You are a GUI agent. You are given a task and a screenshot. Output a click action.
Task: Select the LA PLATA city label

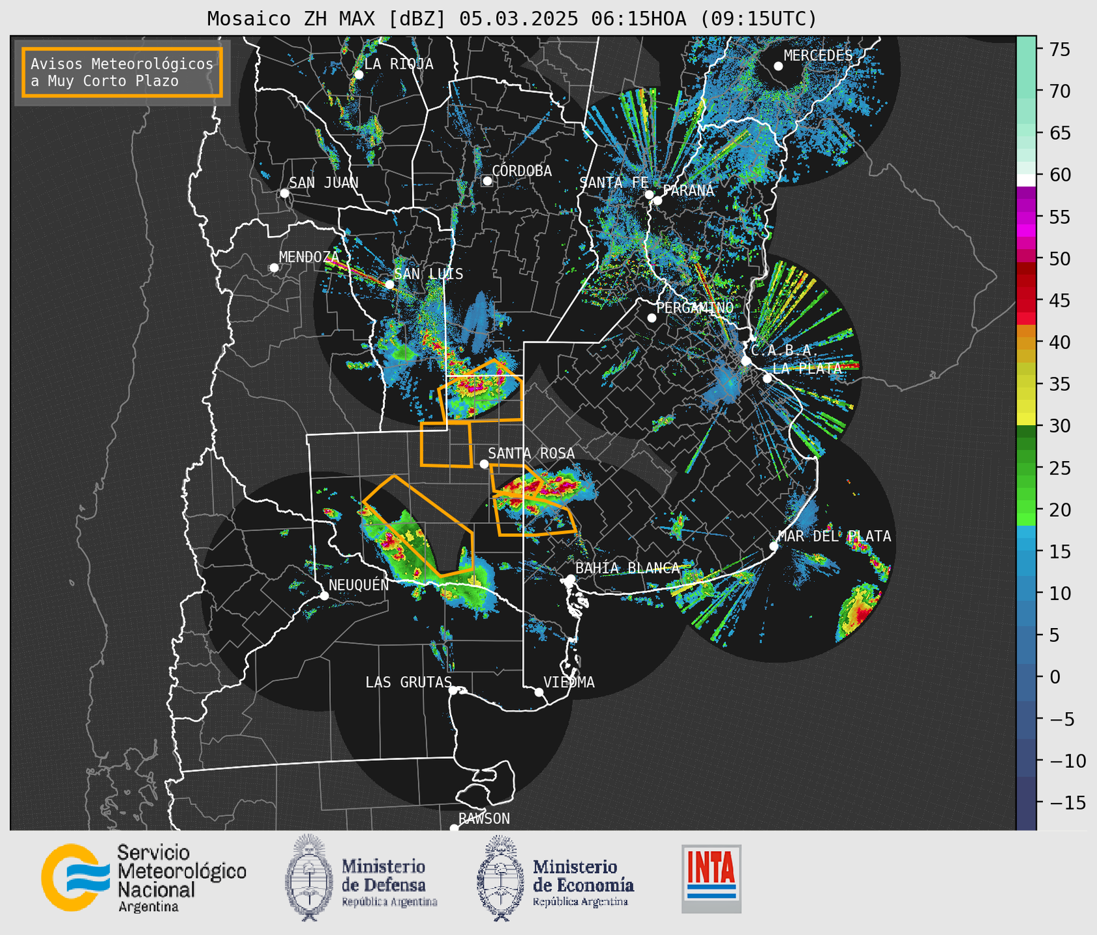[x=807, y=369]
